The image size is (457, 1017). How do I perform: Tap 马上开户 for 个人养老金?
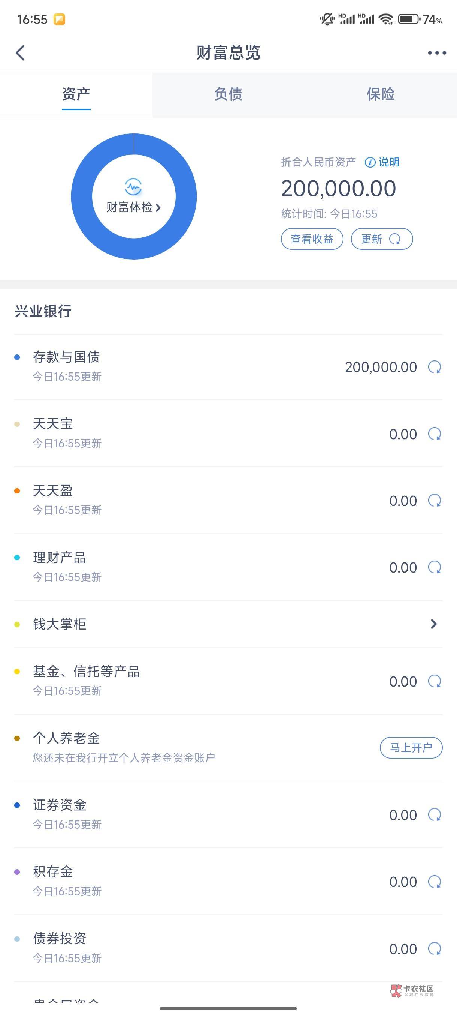click(x=411, y=748)
